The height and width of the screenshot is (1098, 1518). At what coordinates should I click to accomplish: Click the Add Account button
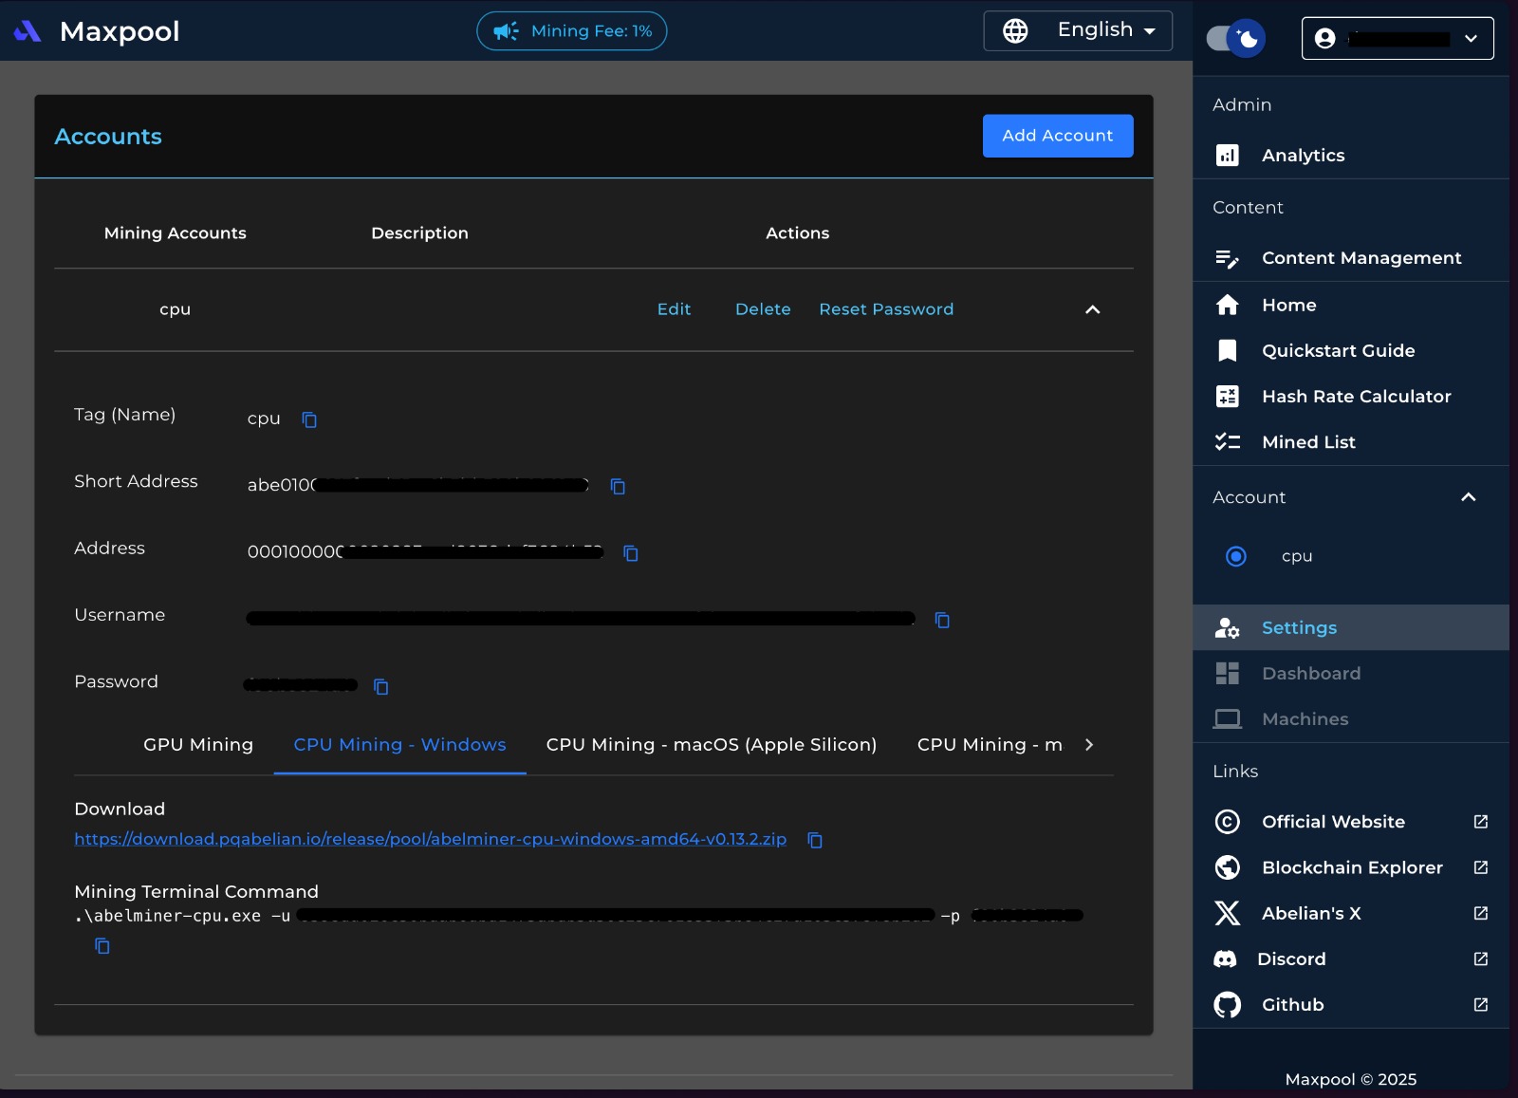1058,136
